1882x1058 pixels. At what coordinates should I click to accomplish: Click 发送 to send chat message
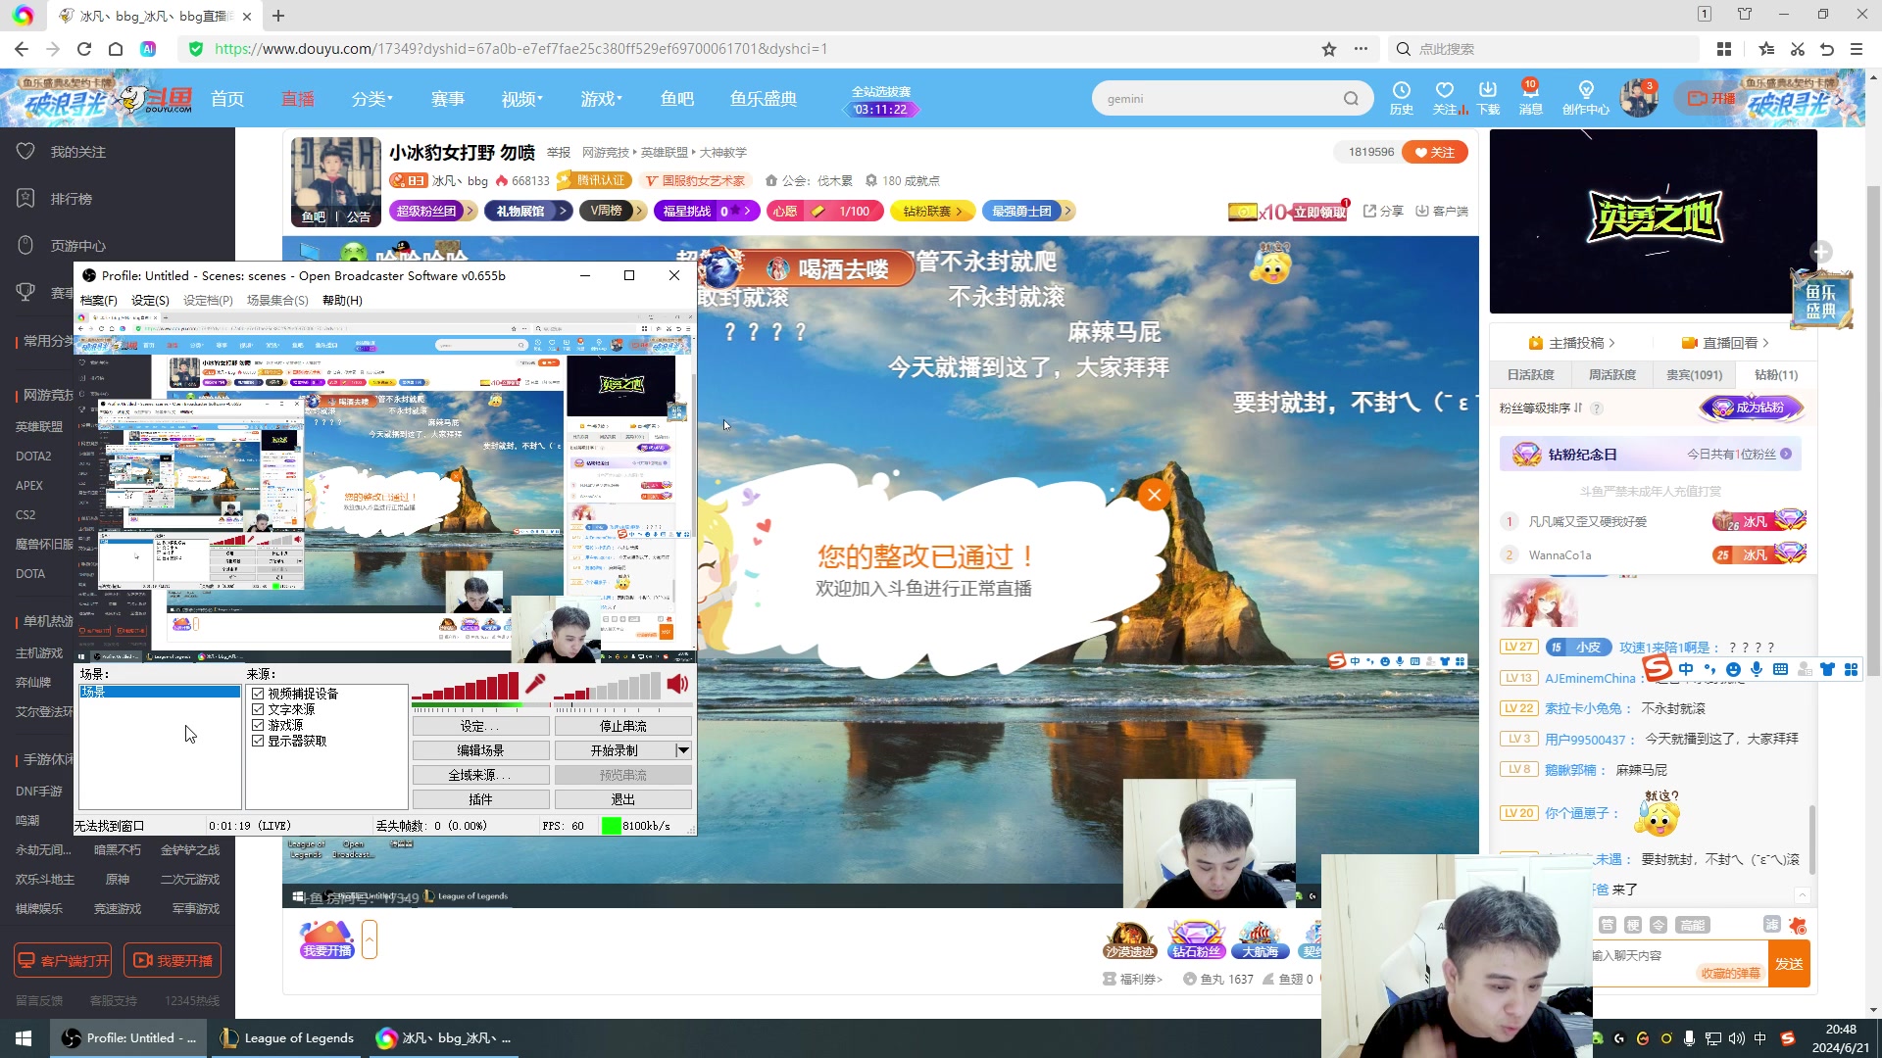tap(1789, 964)
